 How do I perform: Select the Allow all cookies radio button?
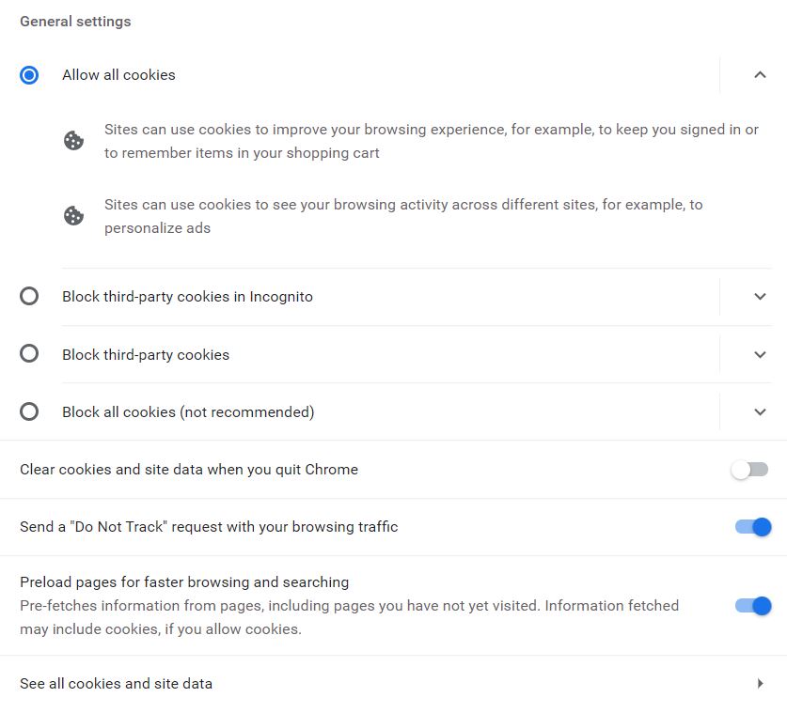click(28, 74)
